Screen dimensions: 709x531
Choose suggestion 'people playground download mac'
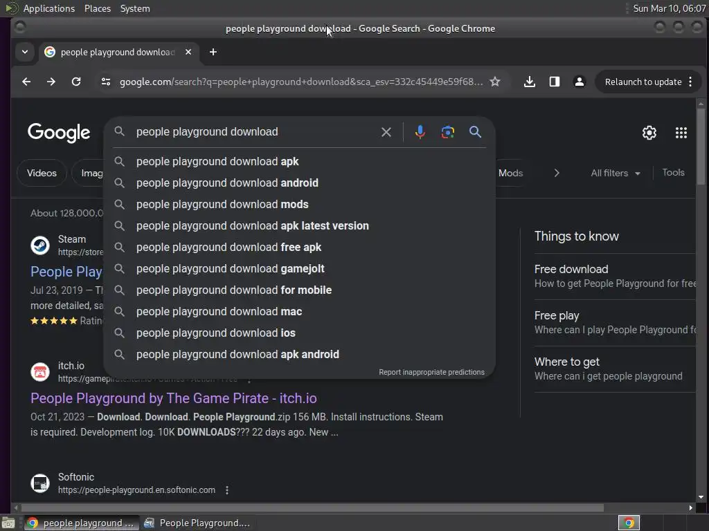[x=299, y=312]
